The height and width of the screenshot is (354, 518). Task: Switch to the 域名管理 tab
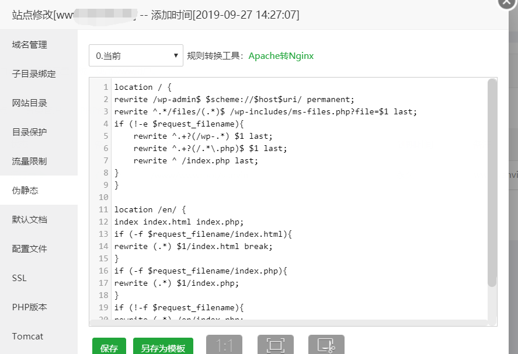click(30, 45)
